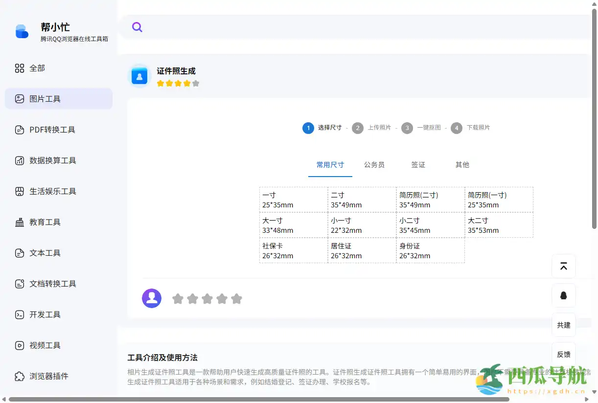Select the 身份证 26*32mm size option
Viewport: 598px width, 403px height.
[430, 250]
